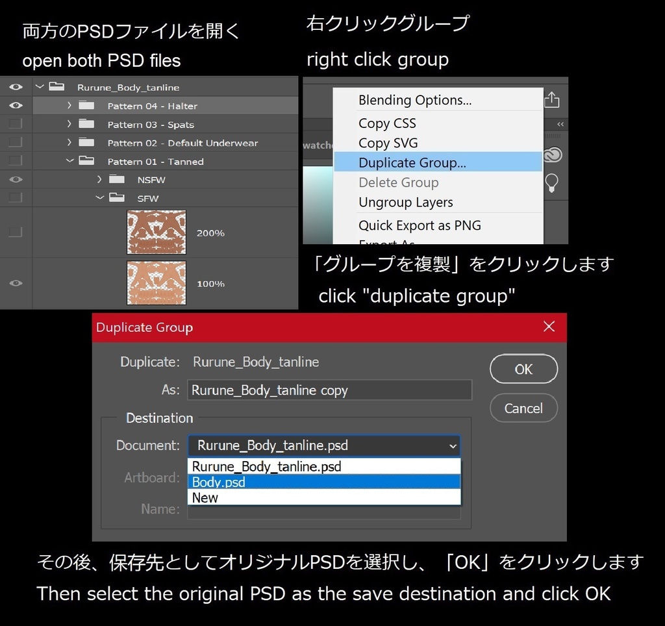Viewport: 665px width, 626px height.
Task: Click OK in the Duplicate Group dialog
Action: pos(523,369)
